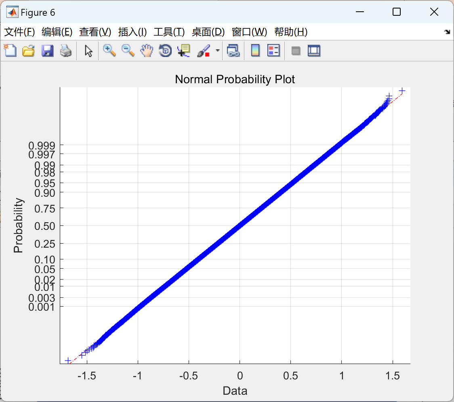Expand the brush color dropdown arrow
Image resolution: width=454 pixels, height=402 pixels.
pyautogui.click(x=218, y=51)
